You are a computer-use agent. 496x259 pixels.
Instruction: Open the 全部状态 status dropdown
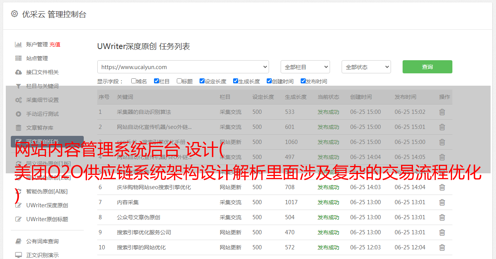pos(366,67)
